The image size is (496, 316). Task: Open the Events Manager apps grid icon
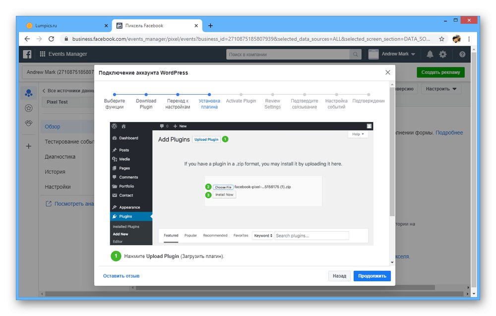point(42,54)
